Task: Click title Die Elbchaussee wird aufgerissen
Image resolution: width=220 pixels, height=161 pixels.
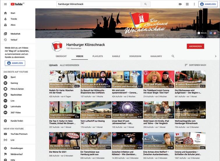Action: coord(188,92)
